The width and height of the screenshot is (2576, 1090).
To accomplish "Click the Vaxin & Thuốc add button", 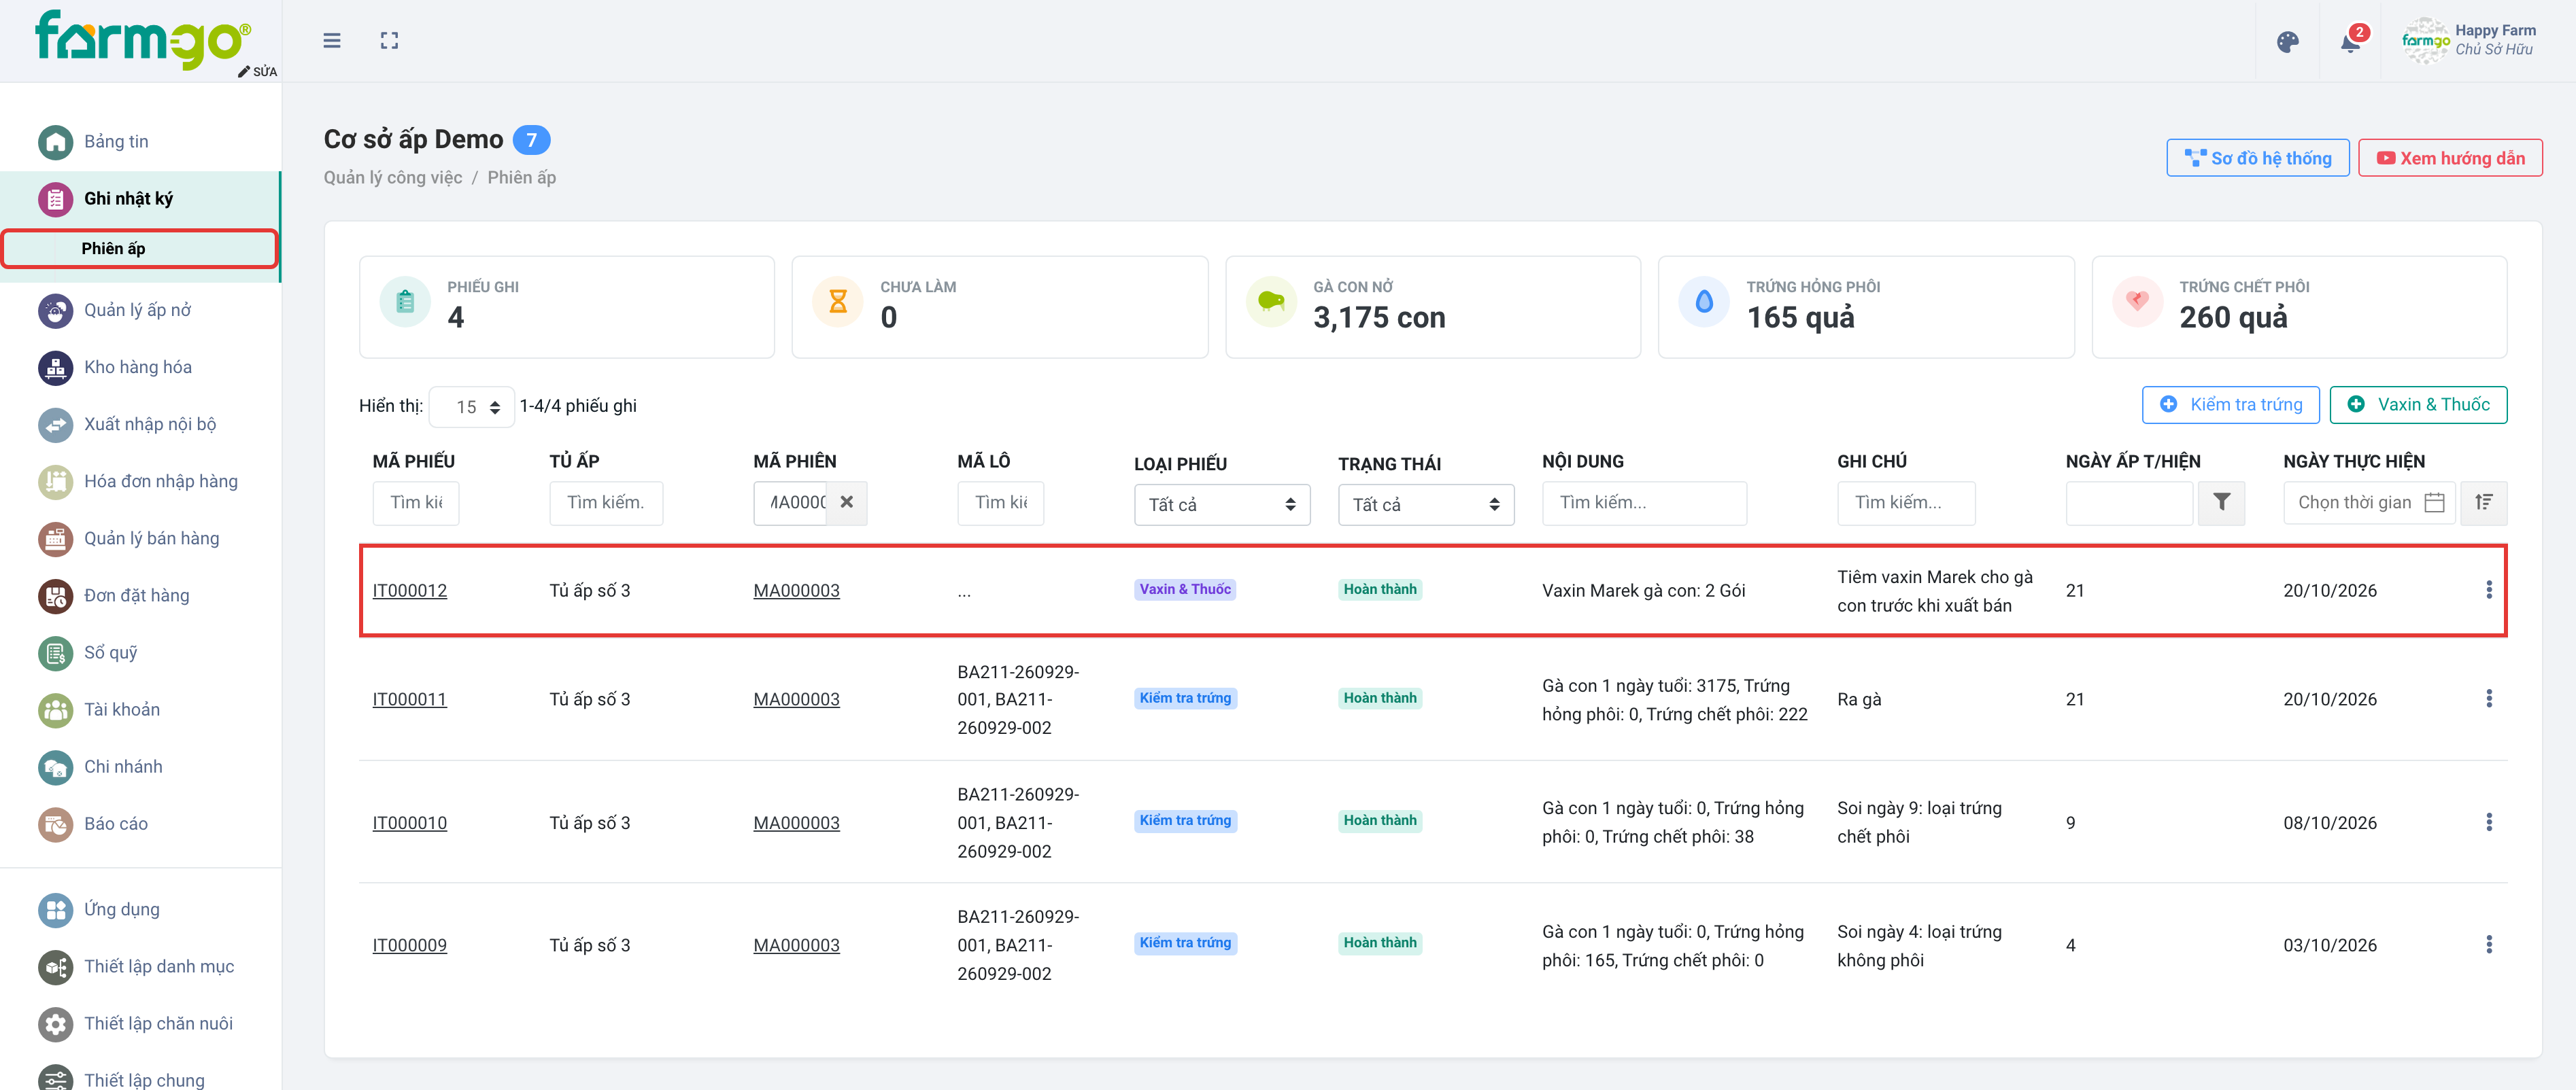I will coord(2417,404).
